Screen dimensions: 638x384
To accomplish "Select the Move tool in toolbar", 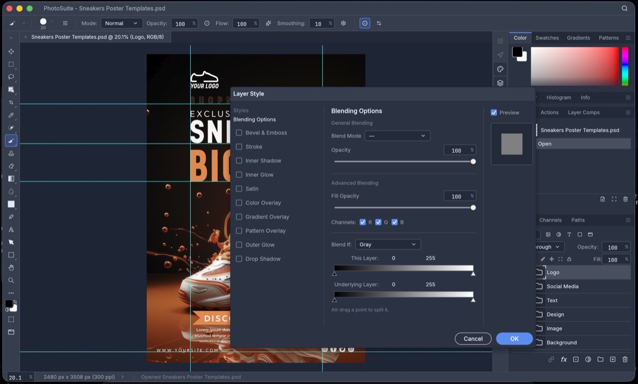I will pos(11,52).
